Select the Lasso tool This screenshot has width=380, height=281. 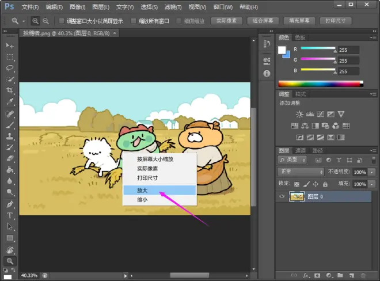(10, 68)
